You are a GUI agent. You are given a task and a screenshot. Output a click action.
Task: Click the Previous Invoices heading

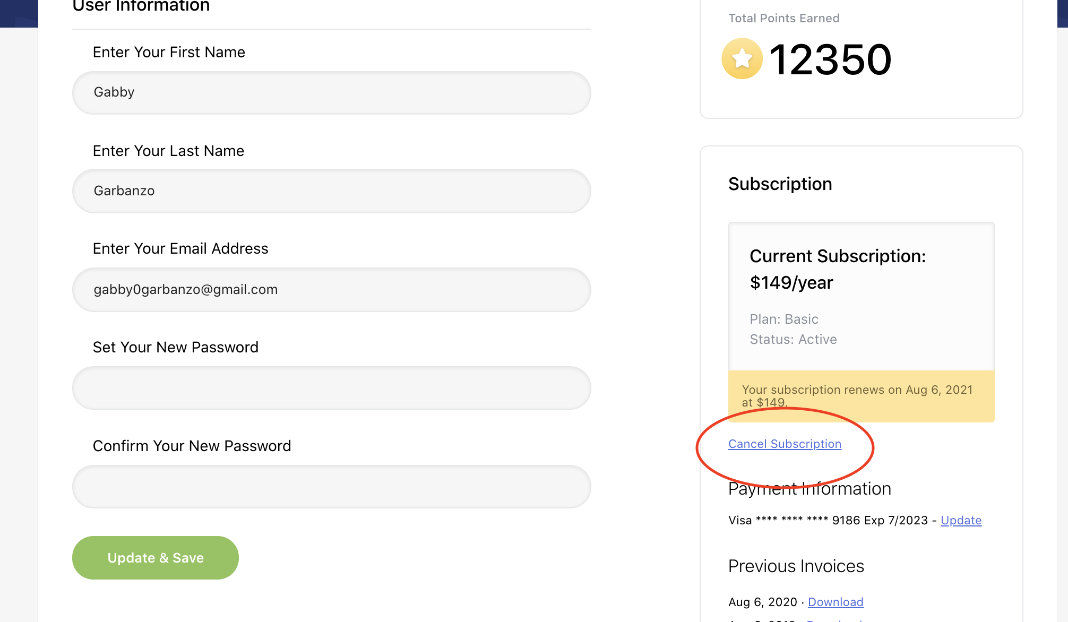tap(795, 566)
